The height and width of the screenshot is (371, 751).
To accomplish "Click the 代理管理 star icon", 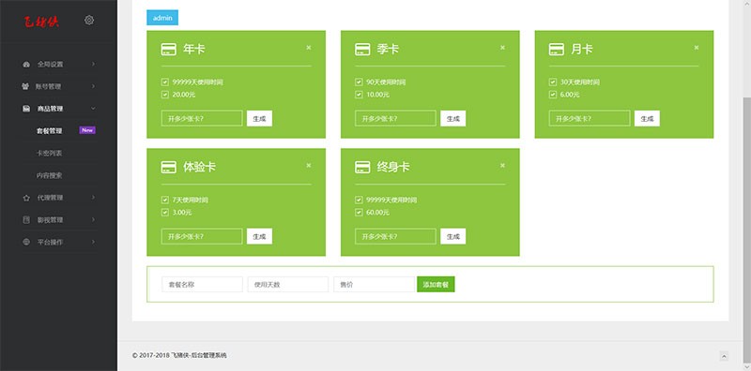I will coord(26,198).
